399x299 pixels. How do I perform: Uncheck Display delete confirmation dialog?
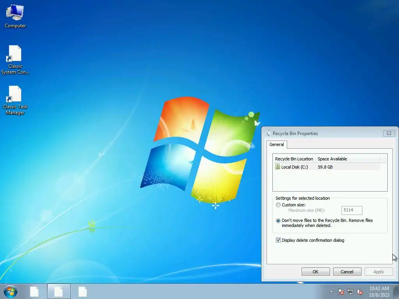pyautogui.click(x=278, y=240)
